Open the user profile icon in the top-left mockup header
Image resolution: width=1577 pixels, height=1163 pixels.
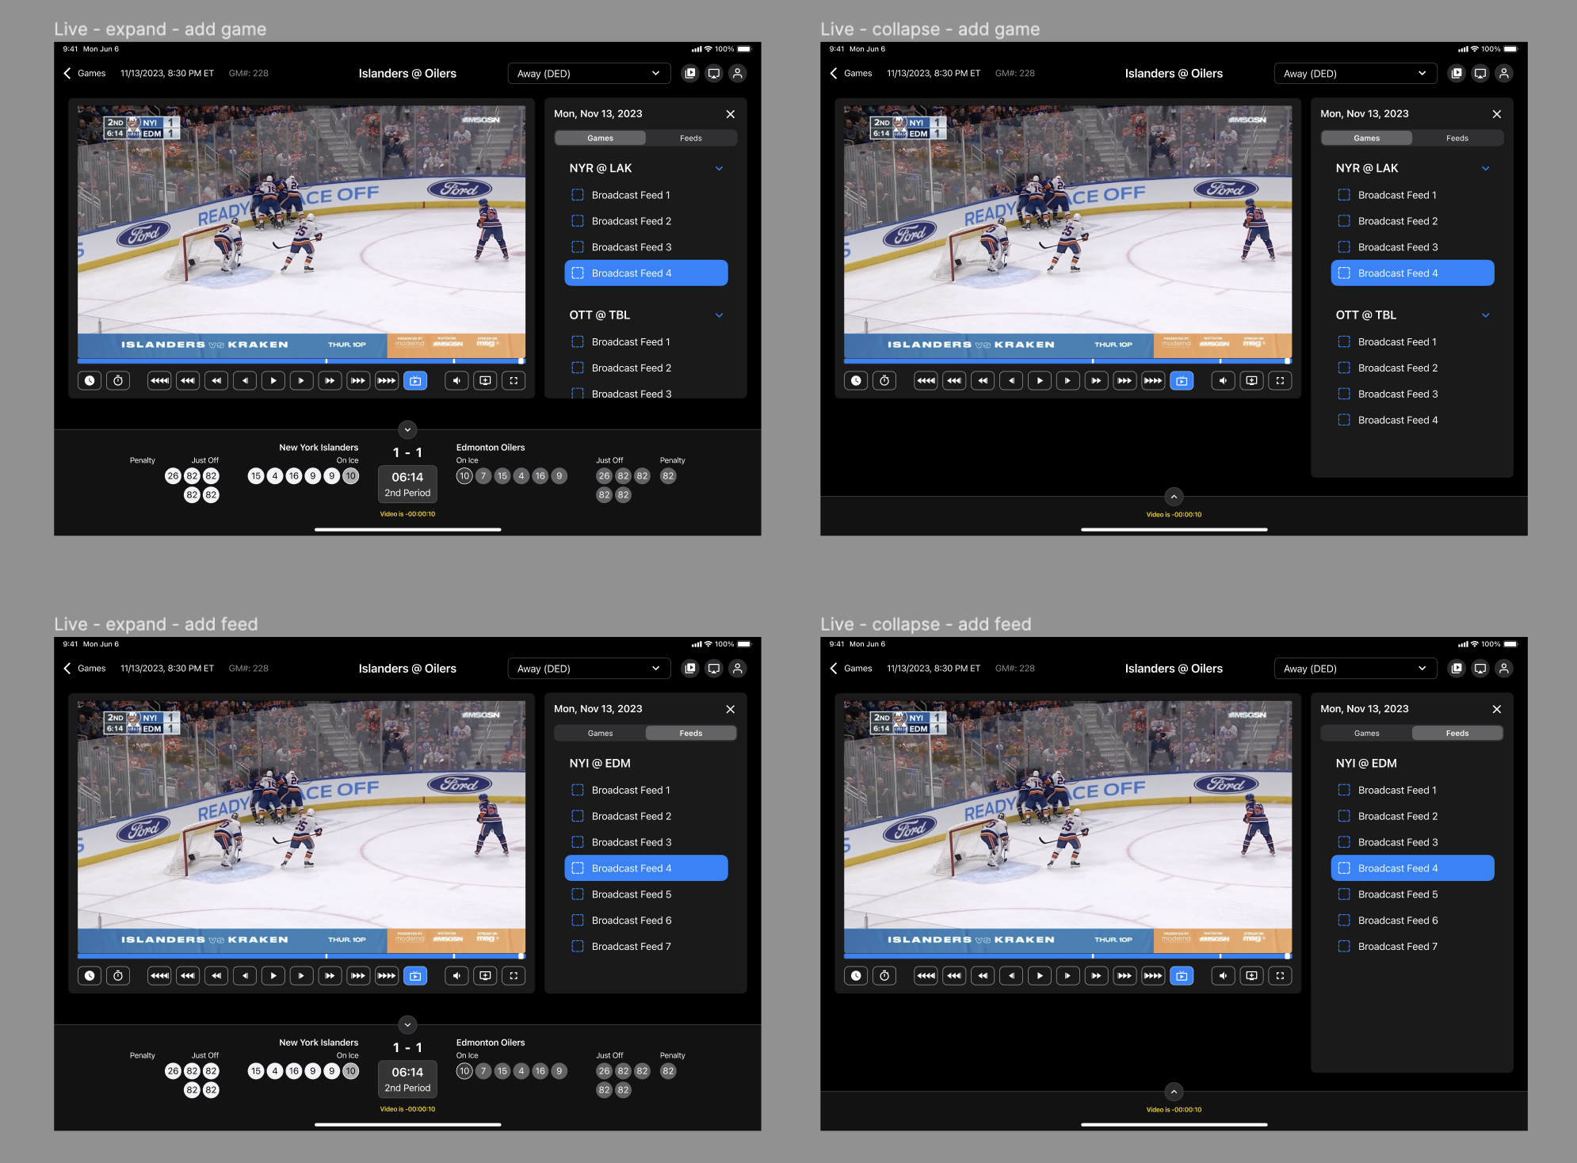738,74
